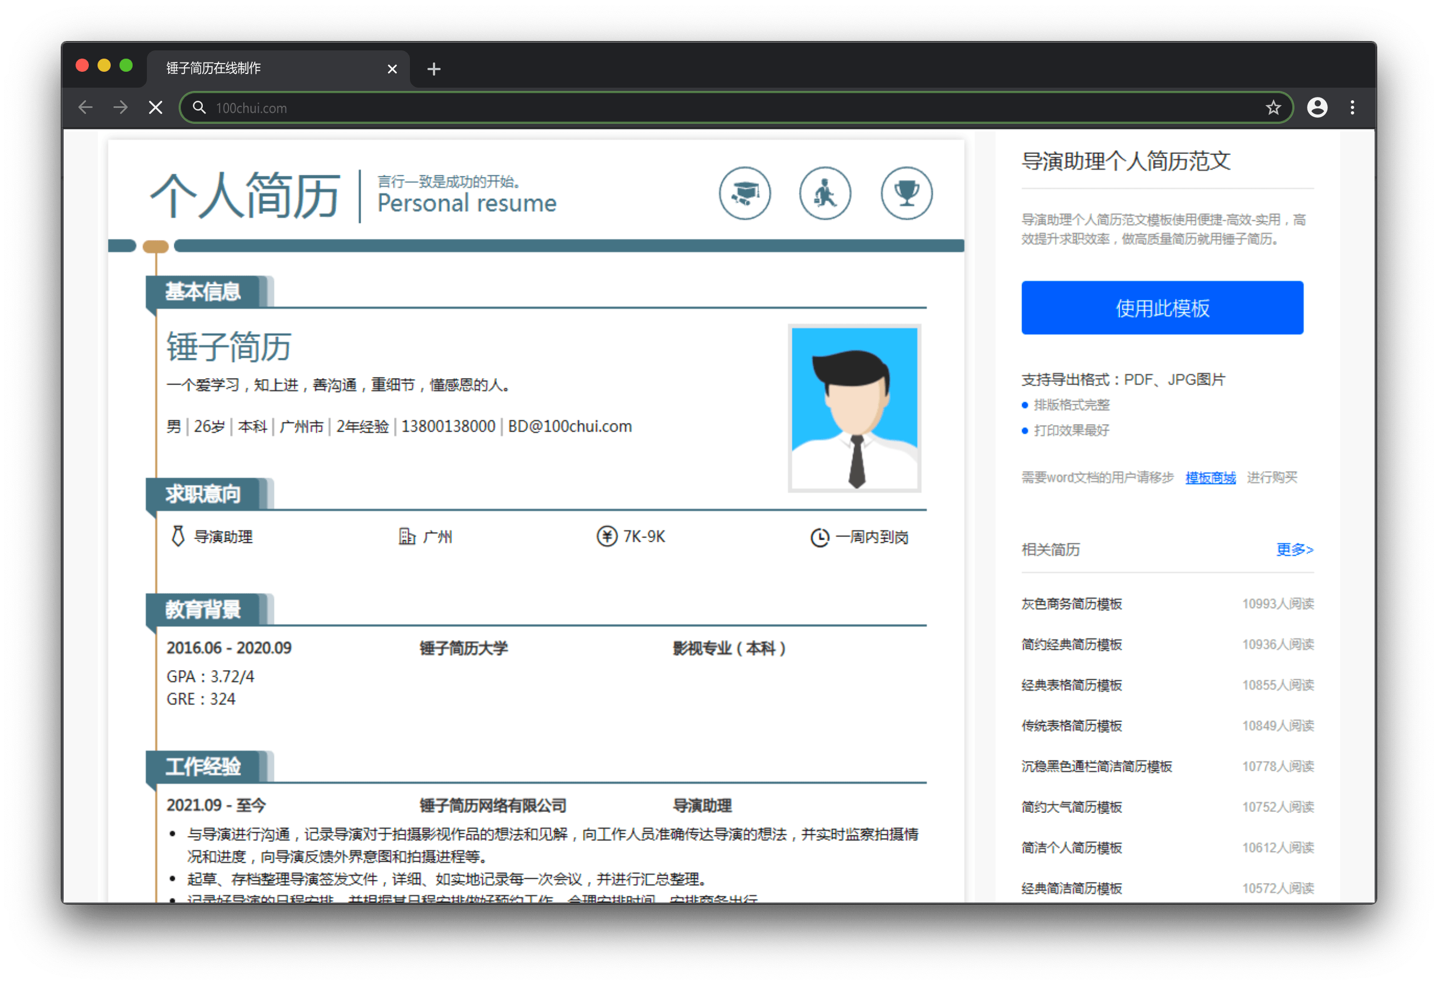1438x985 pixels.
Task: Open the user profile icon
Action: 1317,108
